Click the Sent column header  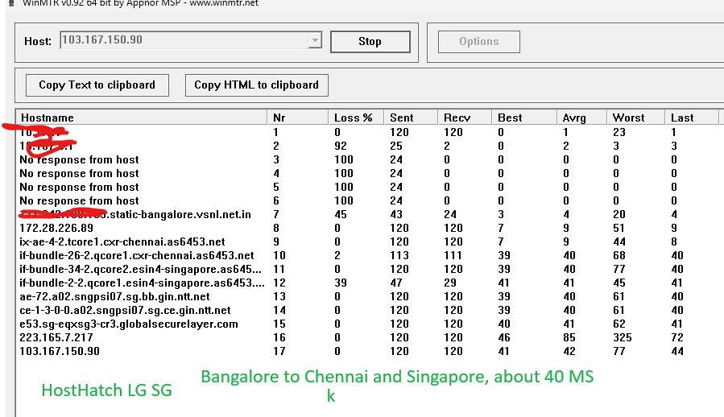[x=411, y=118]
